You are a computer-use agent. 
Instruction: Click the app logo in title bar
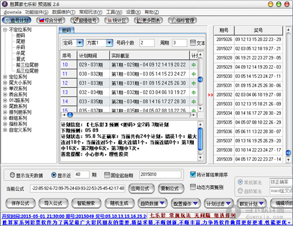(4, 4)
